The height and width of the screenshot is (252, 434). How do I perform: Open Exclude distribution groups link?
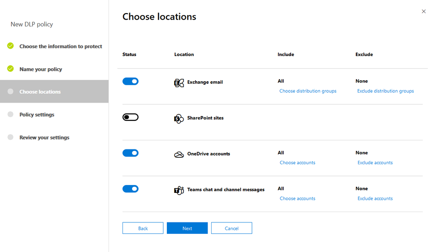click(386, 91)
